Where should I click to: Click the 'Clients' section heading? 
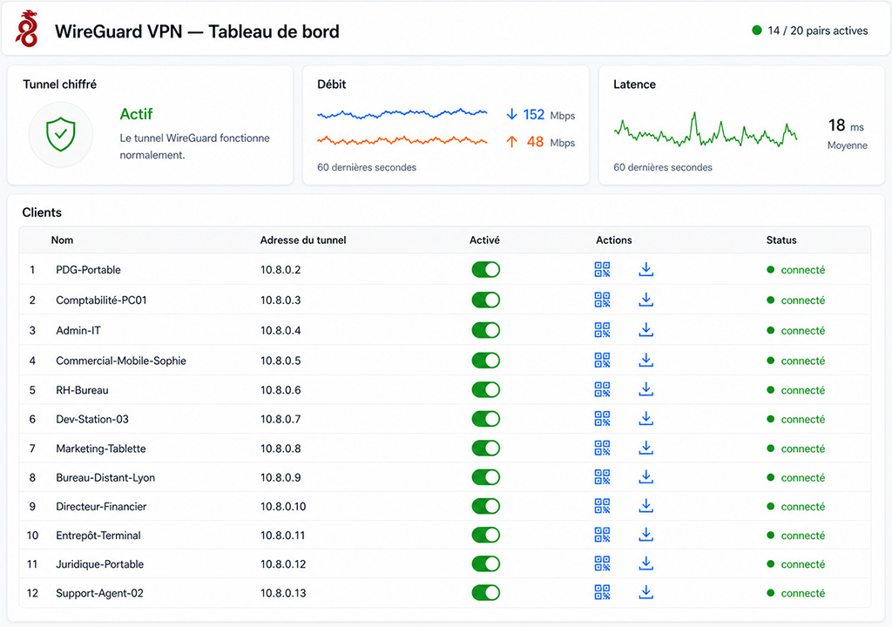[42, 212]
